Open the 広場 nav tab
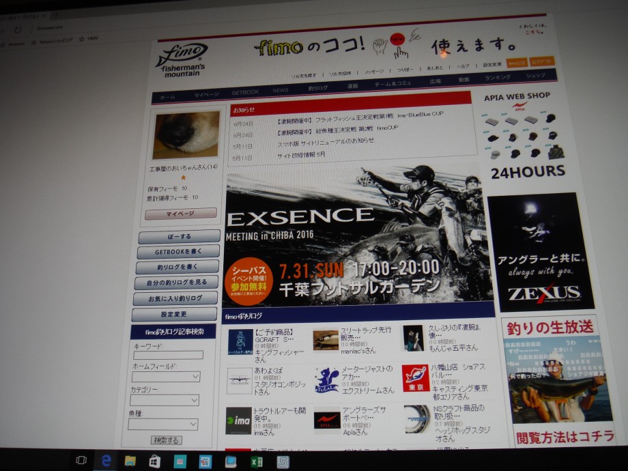628x471 pixels. 435,81
